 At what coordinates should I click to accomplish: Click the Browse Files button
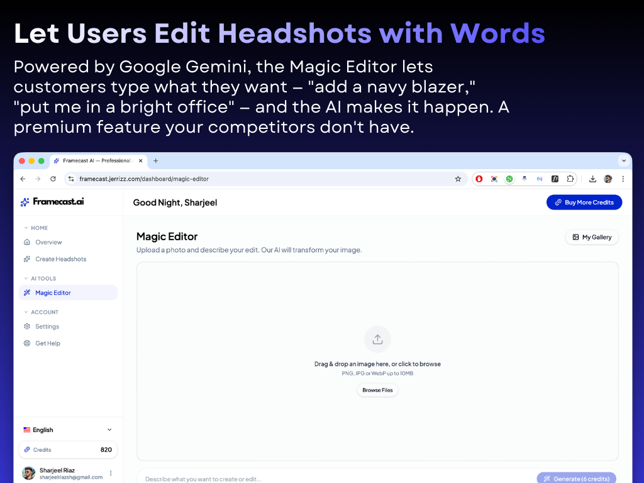[x=377, y=390]
